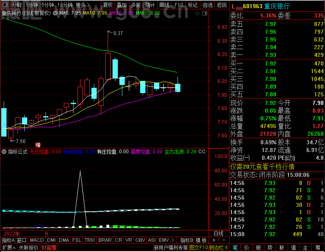The width and height of the screenshot is (325, 252).
Task: Click the 仅需20元查看千档行情 offer link
Action: (x=262, y=167)
